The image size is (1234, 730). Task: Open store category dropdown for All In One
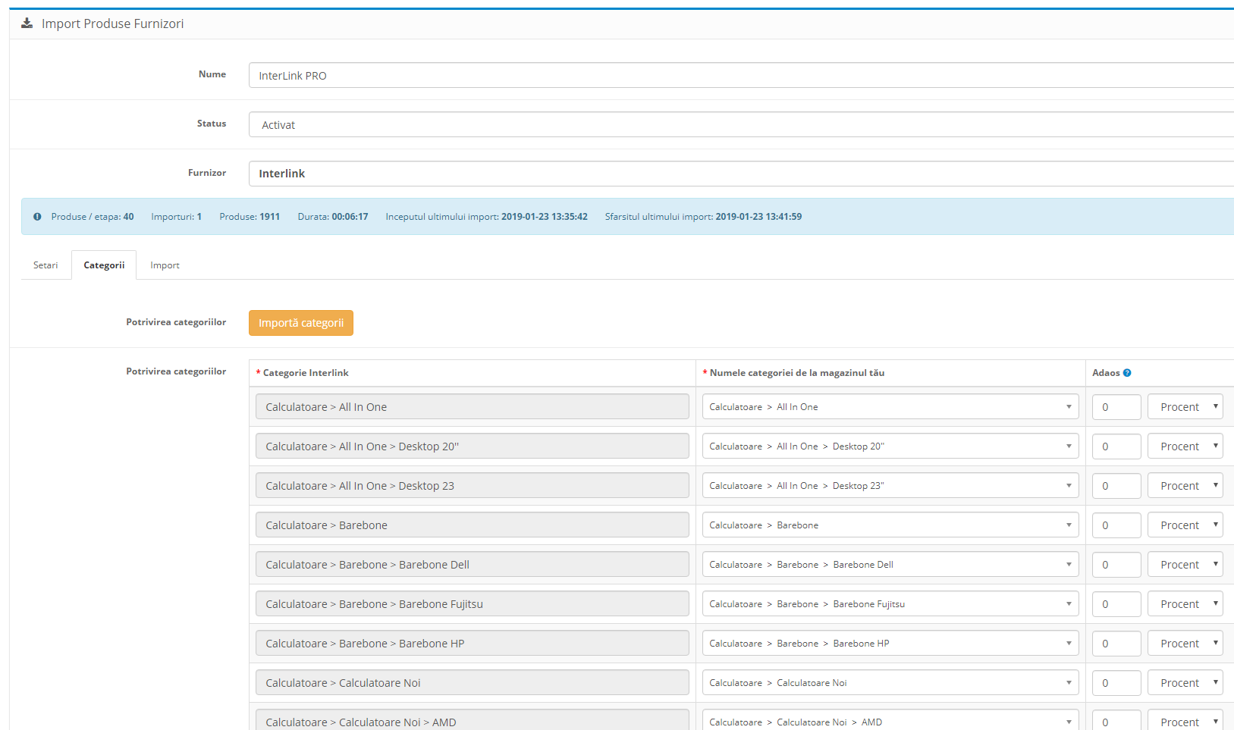tap(890, 407)
